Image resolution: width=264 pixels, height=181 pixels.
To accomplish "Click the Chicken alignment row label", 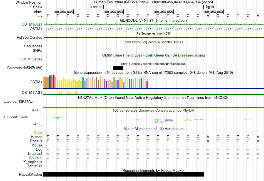I will 36,158.
